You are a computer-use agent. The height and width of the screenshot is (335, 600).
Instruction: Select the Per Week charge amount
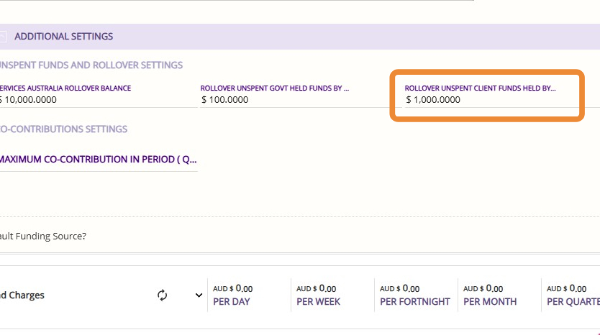tap(316, 289)
